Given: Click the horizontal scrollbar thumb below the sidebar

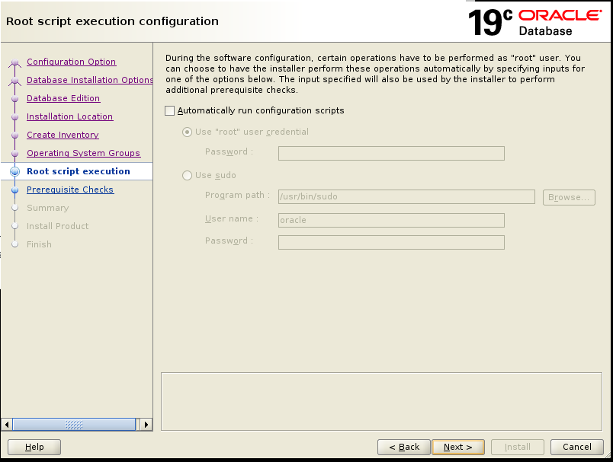Looking at the screenshot, I should 76,425.
